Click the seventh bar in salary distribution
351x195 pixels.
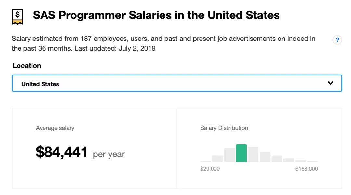pos(277,159)
